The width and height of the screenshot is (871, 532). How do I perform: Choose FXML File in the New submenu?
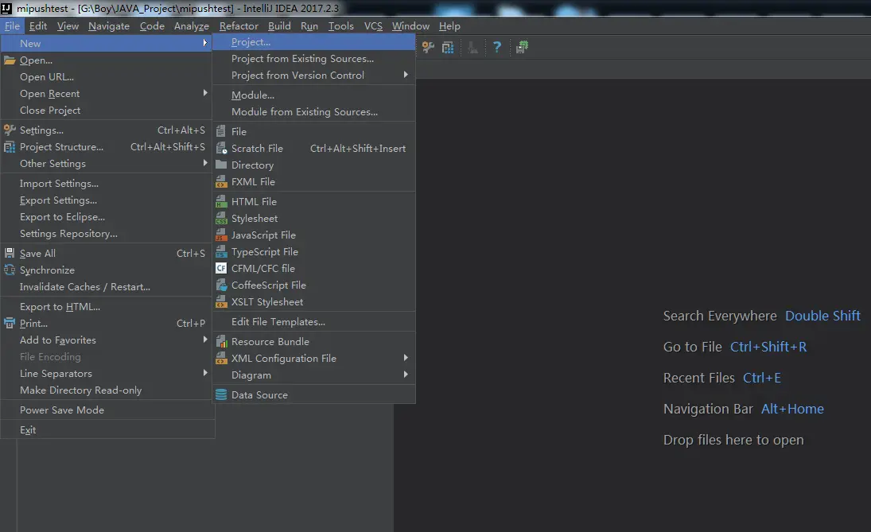(x=314, y=181)
